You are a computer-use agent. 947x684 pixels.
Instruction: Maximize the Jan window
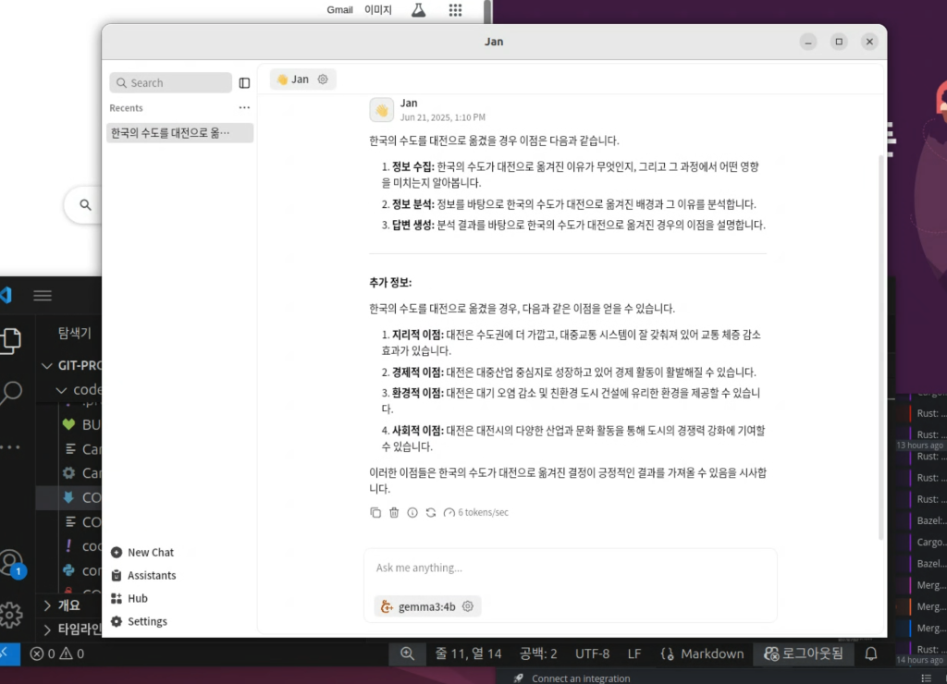pyautogui.click(x=839, y=42)
